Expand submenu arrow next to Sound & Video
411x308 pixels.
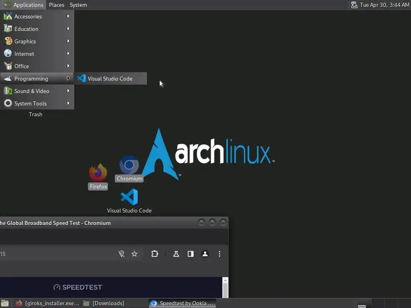[68, 91]
